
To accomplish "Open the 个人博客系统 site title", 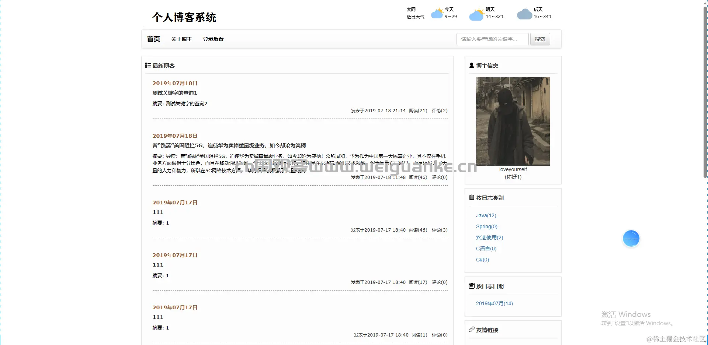I will point(184,17).
